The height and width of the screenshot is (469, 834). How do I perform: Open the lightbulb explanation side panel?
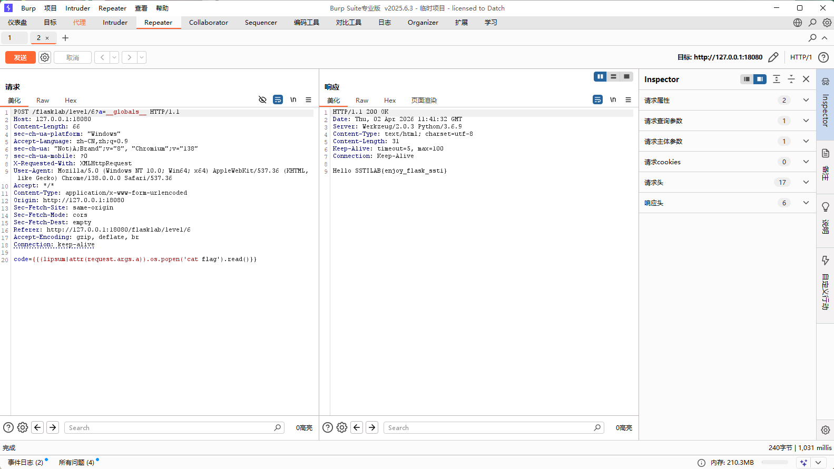826,207
